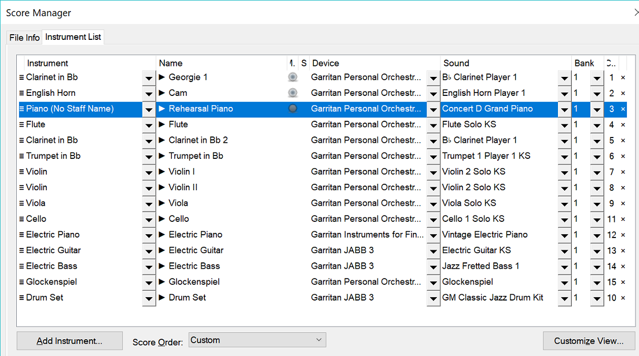
Task: Open the Score Order dropdown
Action: (x=257, y=340)
